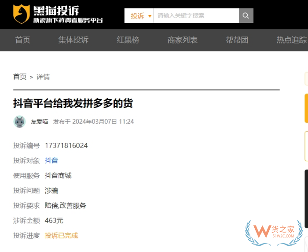Open the 热点追踪 navigation tab
The width and height of the screenshot is (308, 252).
[292, 40]
